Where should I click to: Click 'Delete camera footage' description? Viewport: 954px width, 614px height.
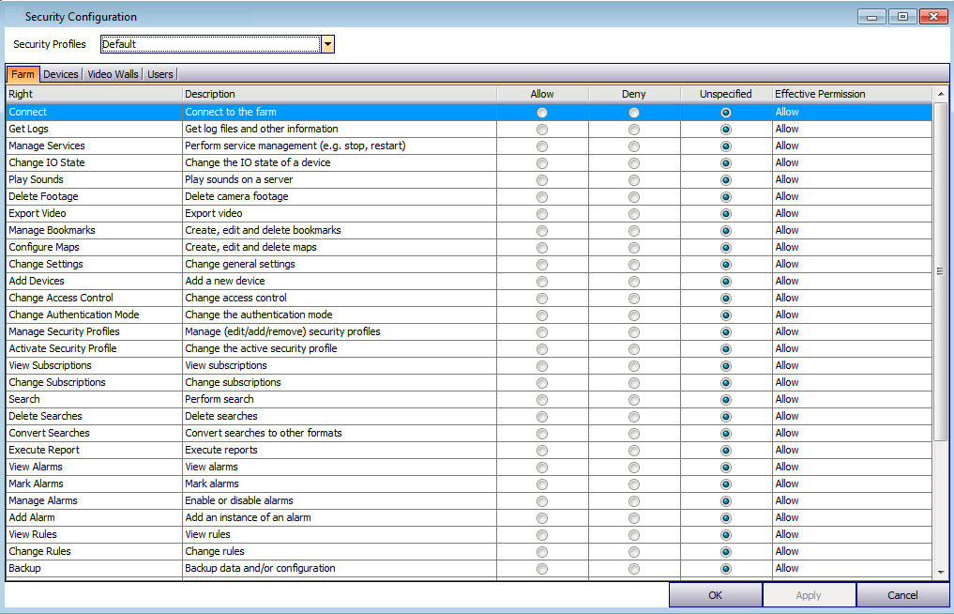tap(236, 197)
